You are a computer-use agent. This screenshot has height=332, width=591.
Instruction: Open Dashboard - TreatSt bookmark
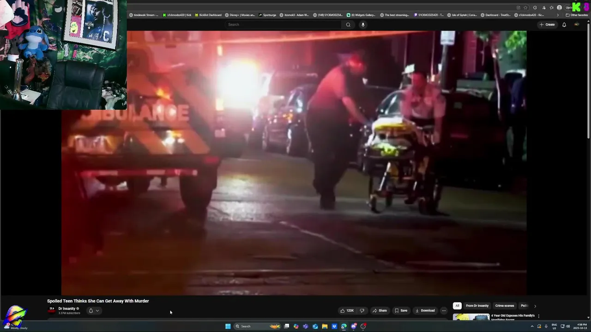(495, 15)
